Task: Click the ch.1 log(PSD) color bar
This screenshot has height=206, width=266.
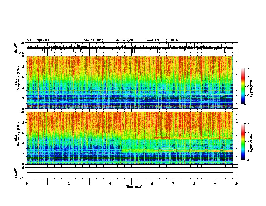Action: (243, 86)
